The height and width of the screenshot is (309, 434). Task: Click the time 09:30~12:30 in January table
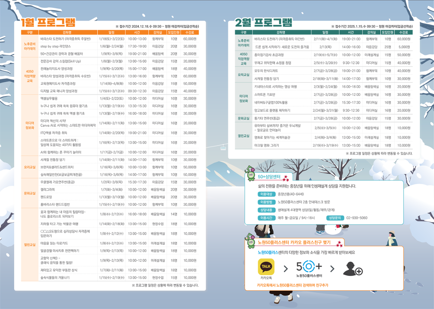(137, 91)
